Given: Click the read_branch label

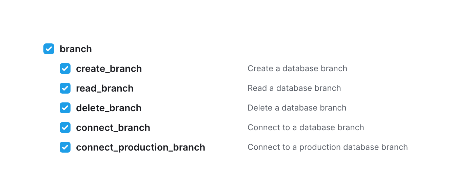Looking at the screenshot, I should [105, 88].
